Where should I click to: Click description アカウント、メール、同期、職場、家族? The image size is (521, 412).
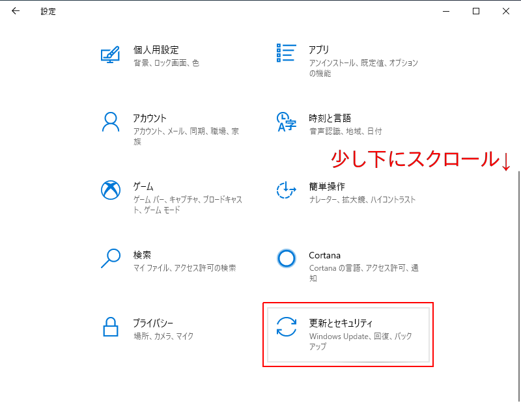coord(186,137)
